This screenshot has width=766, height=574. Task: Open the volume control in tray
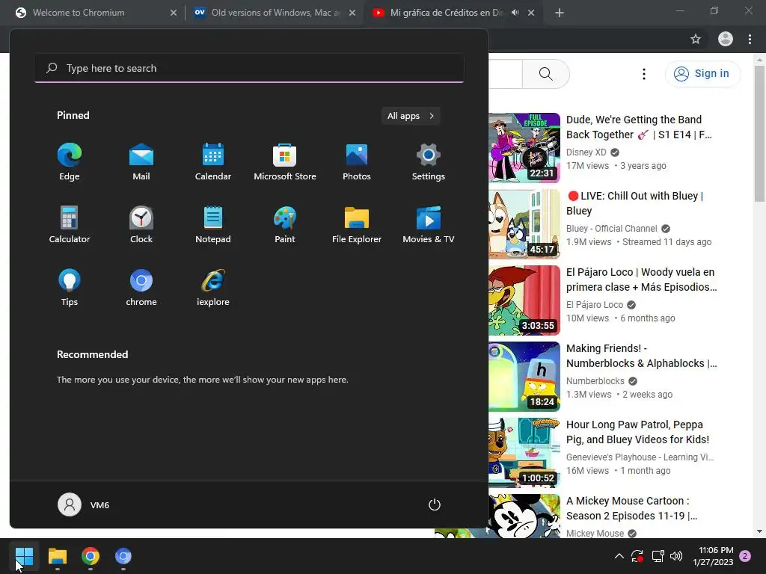[x=676, y=556]
